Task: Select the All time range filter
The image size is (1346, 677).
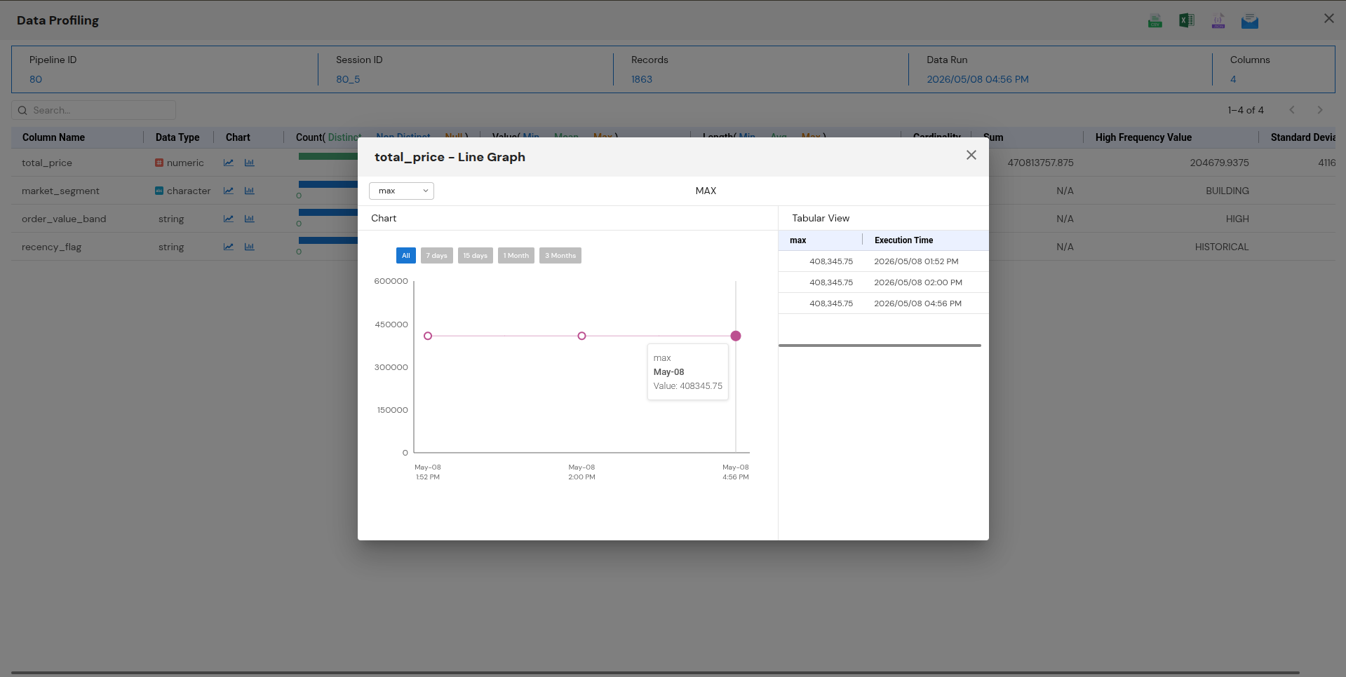Action: click(405, 256)
